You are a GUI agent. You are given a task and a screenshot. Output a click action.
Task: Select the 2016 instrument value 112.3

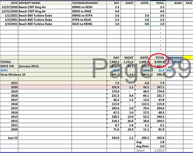click(x=143, y=104)
